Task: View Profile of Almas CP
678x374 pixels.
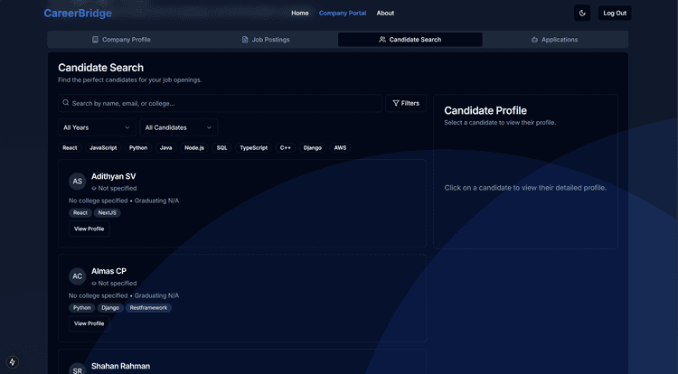Action: (89, 323)
